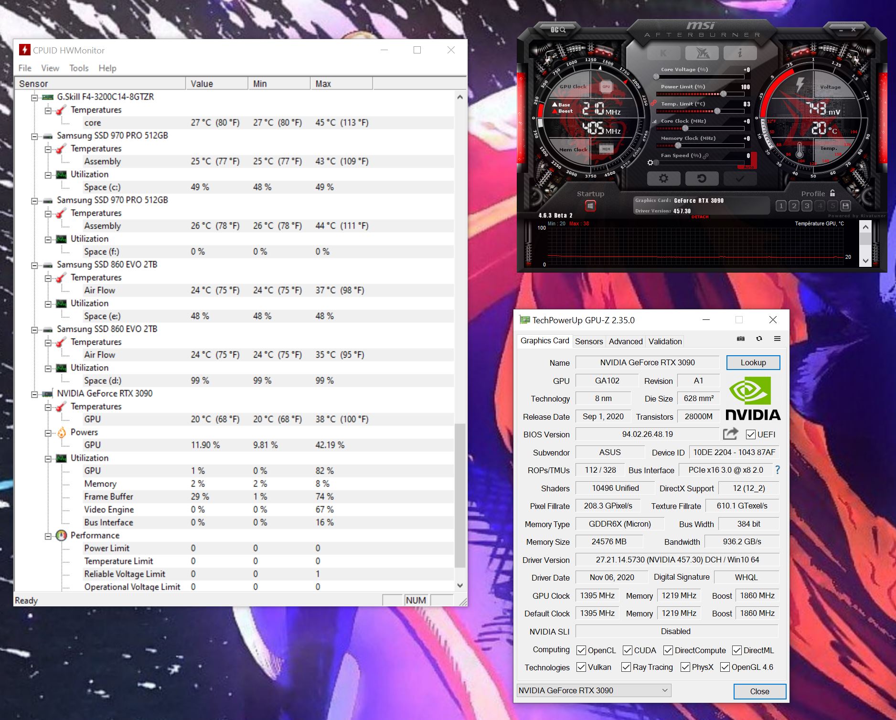Click the Lookup button in GPU-Z
The image size is (896, 720).
(753, 362)
